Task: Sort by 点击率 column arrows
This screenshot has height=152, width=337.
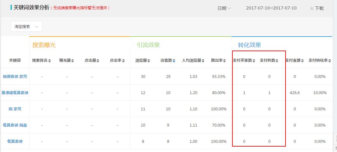Action: [x=123, y=61]
